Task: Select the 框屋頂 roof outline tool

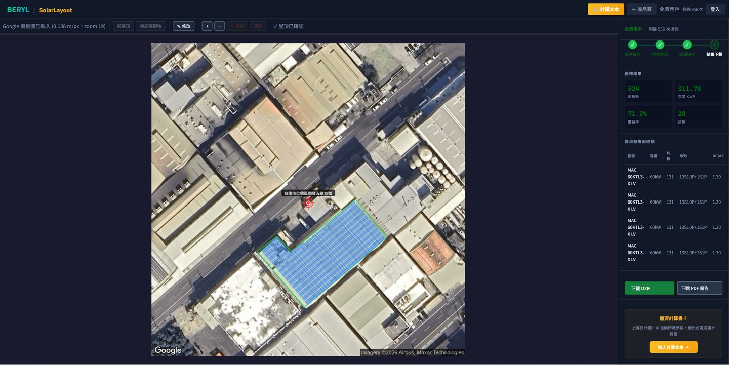Action: click(124, 26)
